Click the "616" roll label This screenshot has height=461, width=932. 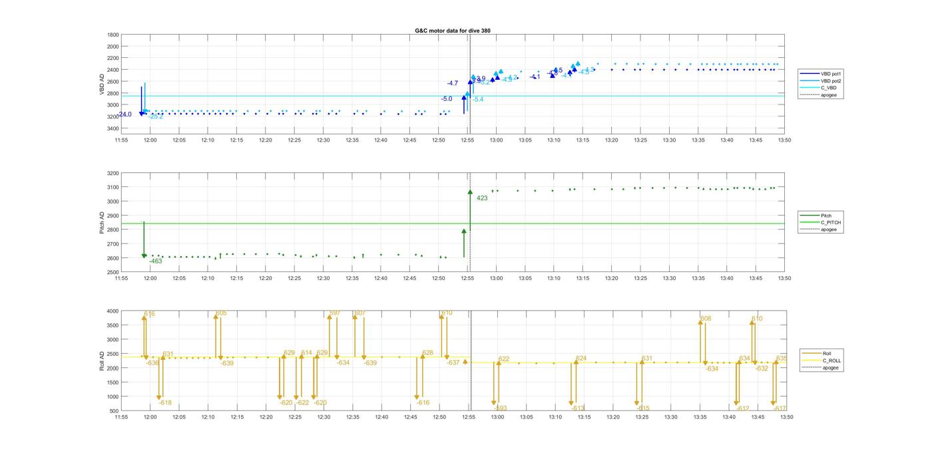pyautogui.click(x=149, y=314)
